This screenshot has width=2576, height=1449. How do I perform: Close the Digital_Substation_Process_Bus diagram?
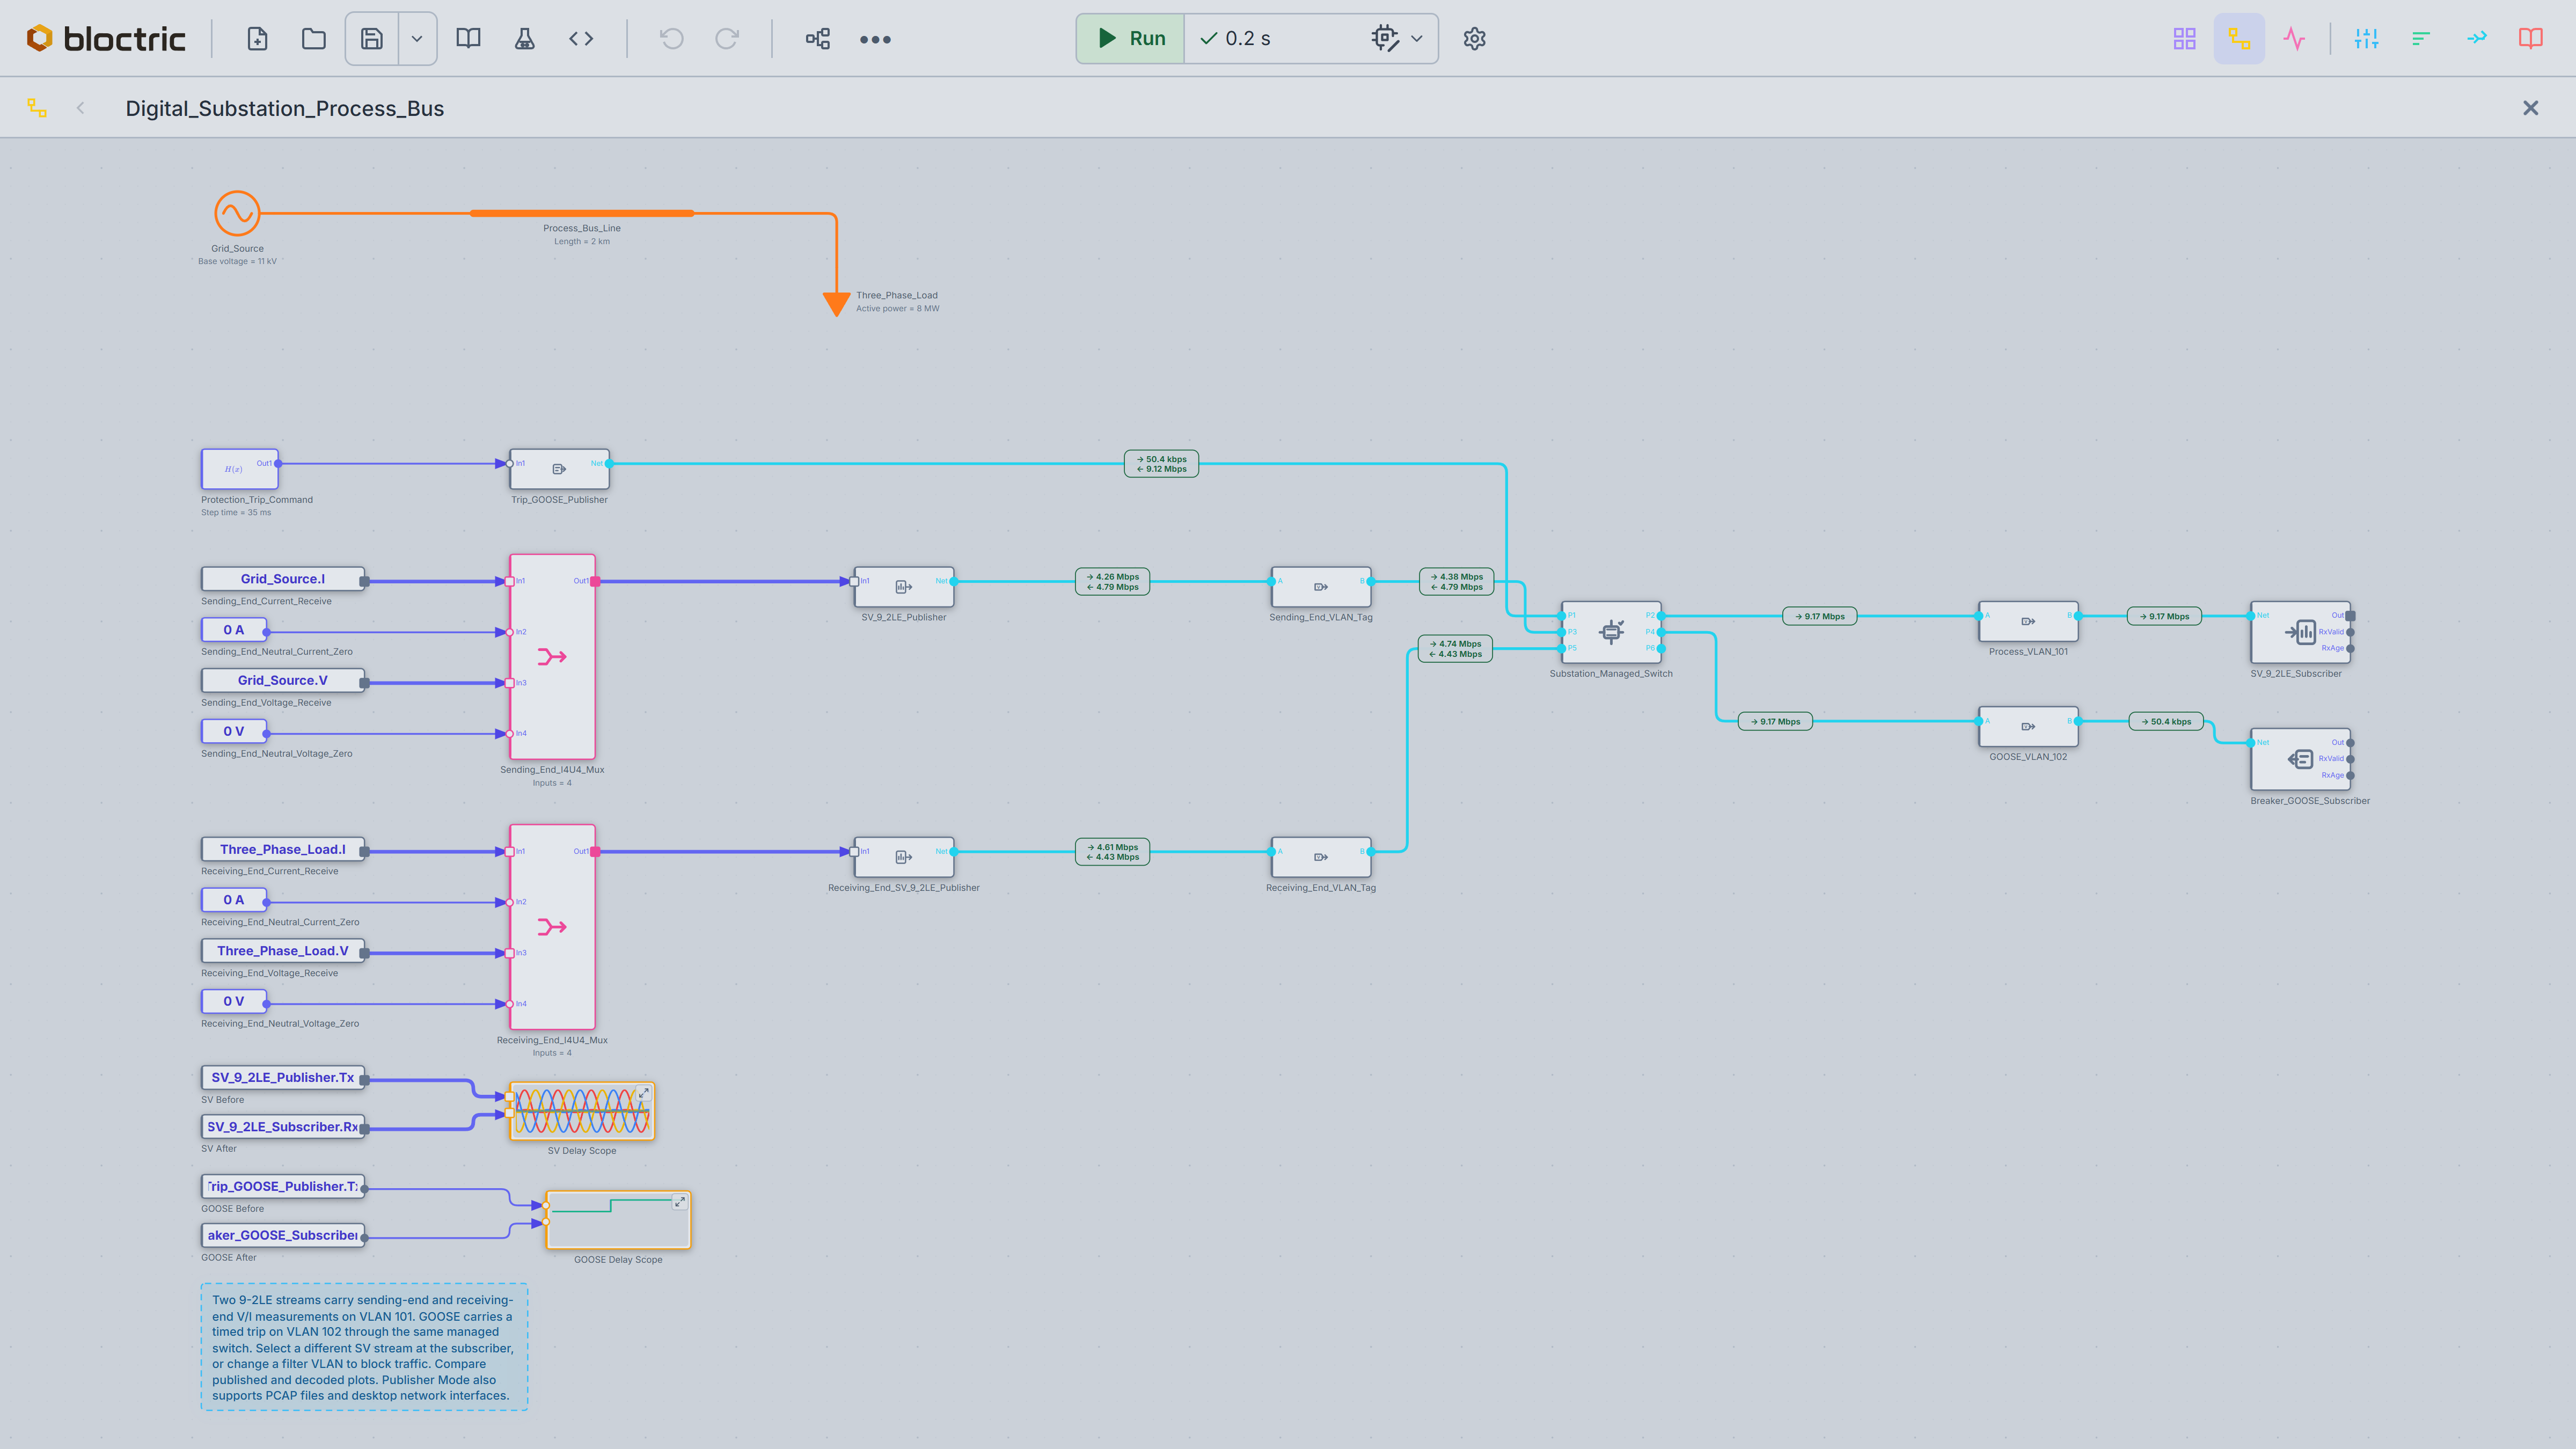click(2531, 108)
